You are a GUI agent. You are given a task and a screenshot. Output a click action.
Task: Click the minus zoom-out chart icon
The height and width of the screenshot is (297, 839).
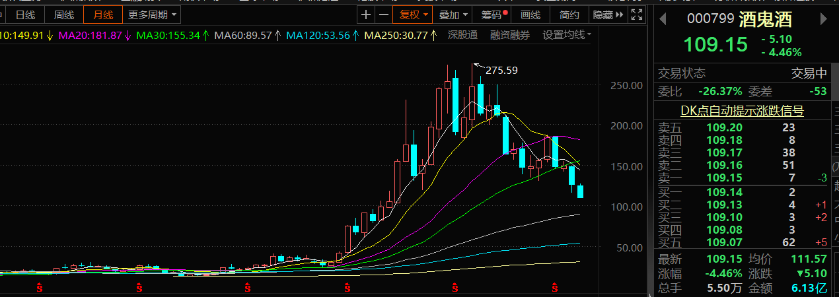[383, 15]
